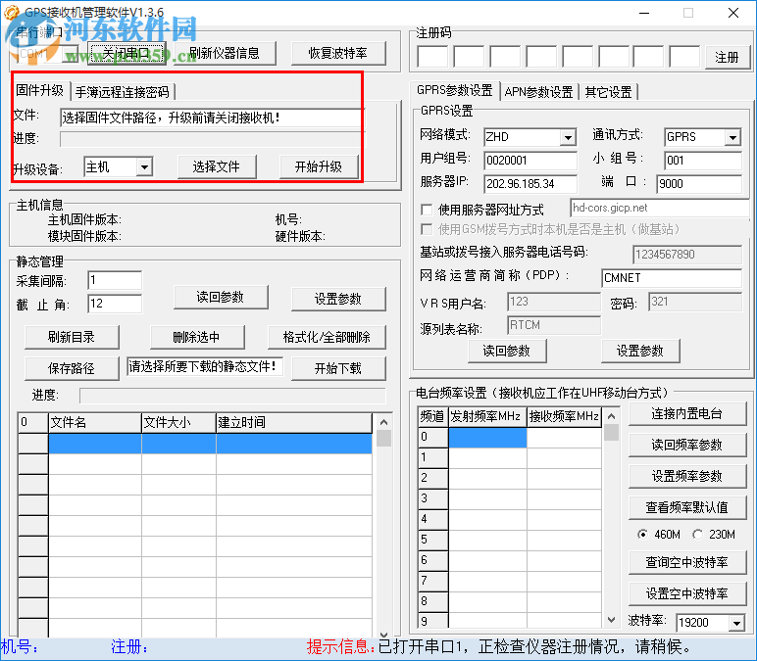Click the 端口 field 9000

(x=699, y=184)
